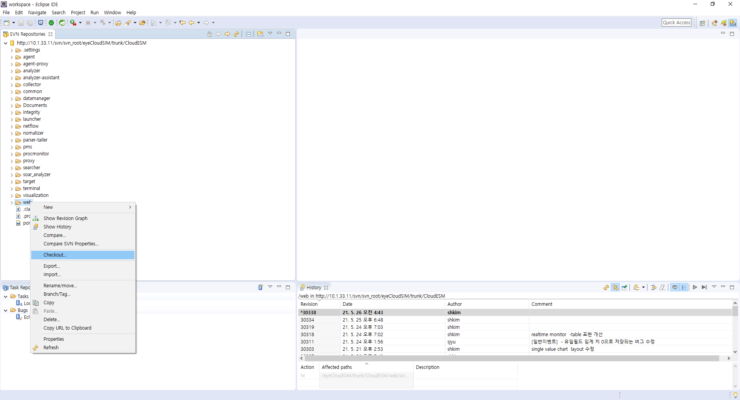Select the visualization folder in repository tree

click(x=35, y=195)
